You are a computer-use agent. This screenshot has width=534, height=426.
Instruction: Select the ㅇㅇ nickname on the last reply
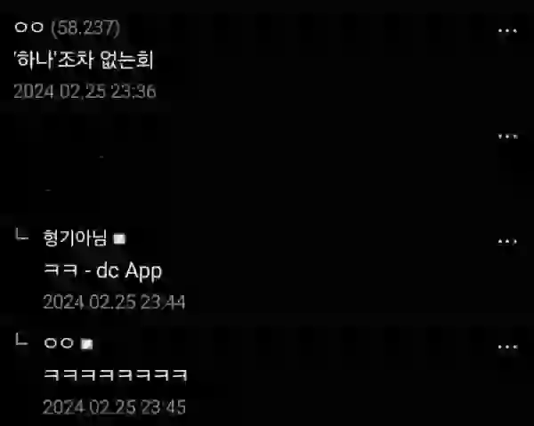[59, 343]
